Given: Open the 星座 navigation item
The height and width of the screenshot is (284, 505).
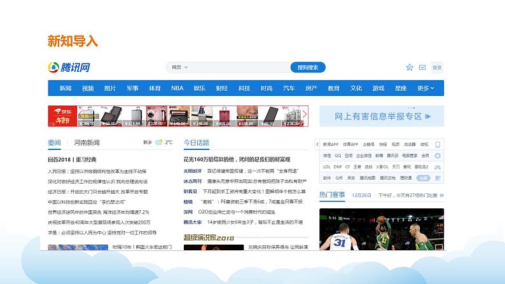Looking at the screenshot, I should [401, 88].
